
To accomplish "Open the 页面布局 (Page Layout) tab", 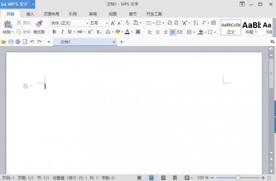I will (x=52, y=14).
